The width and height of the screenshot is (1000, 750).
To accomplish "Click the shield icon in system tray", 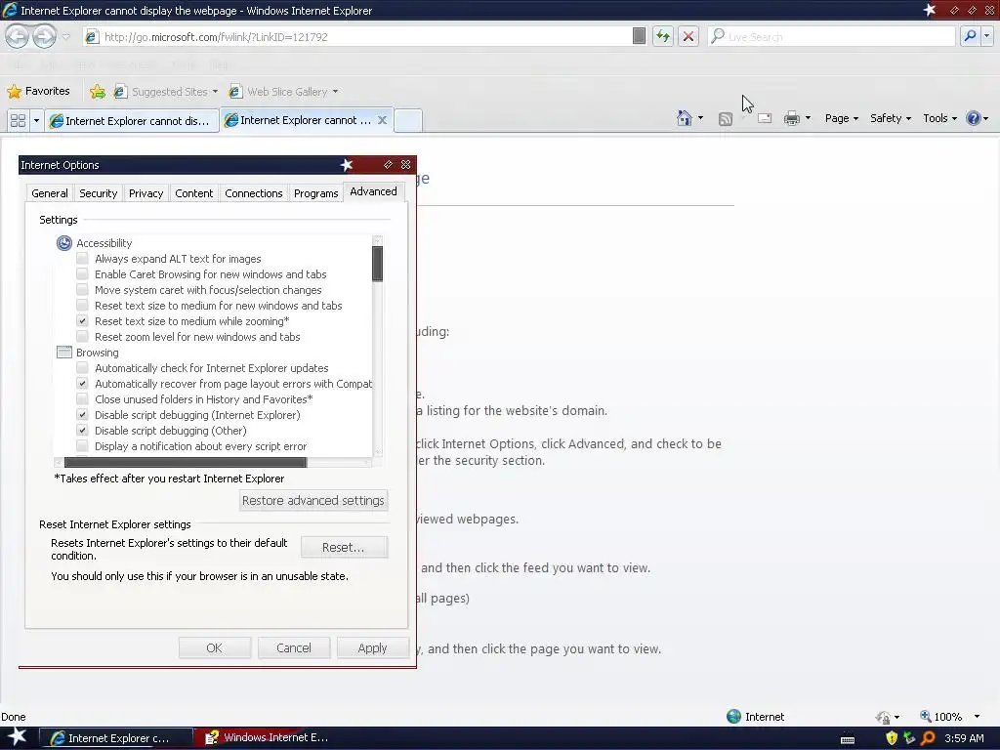I will point(892,738).
